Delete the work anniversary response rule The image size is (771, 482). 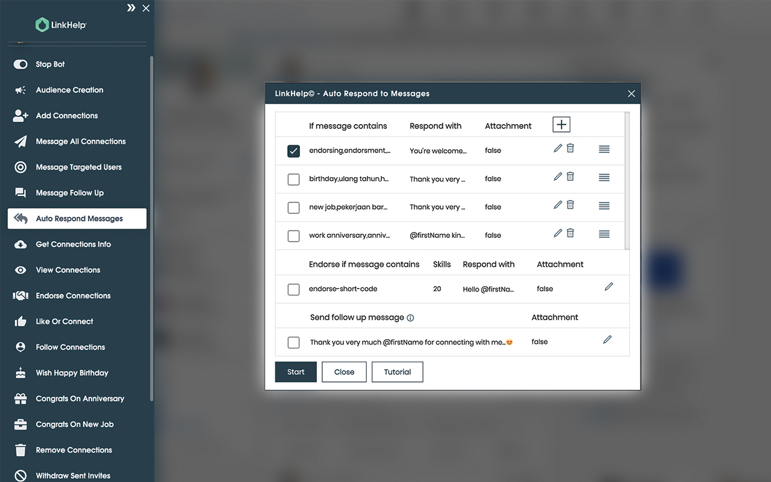(570, 233)
